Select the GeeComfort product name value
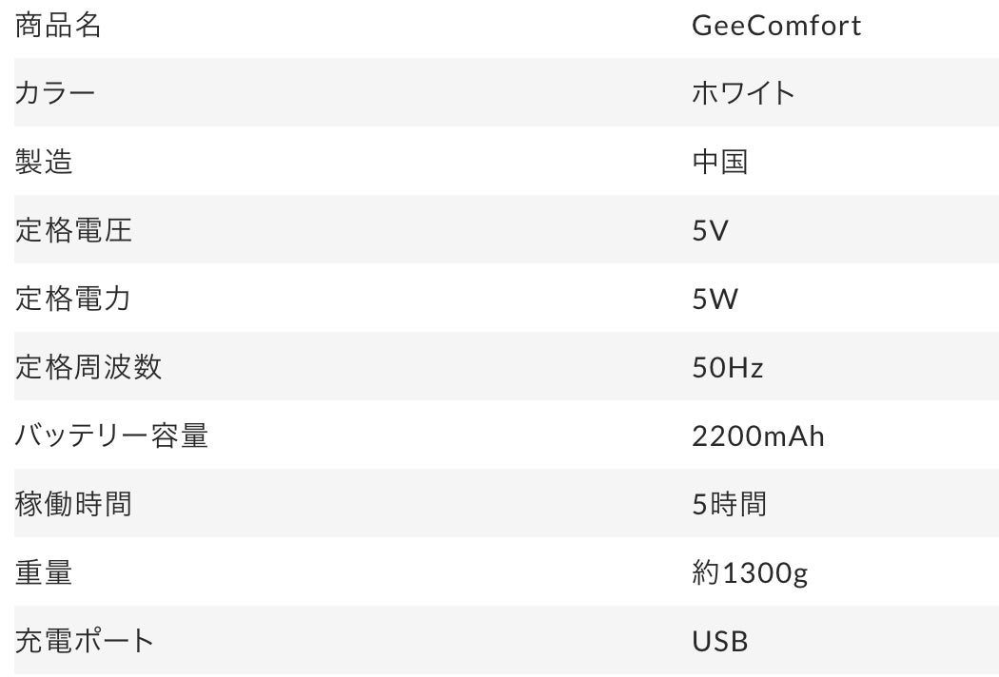 pyautogui.click(x=776, y=26)
